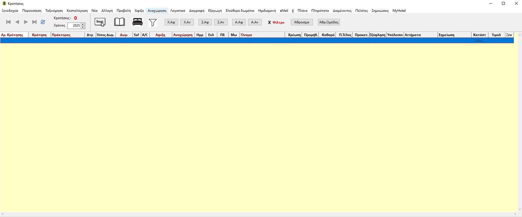Click the bed icon in toolbar
This screenshot has width=522, height=217.
click(x=137, y=22)
